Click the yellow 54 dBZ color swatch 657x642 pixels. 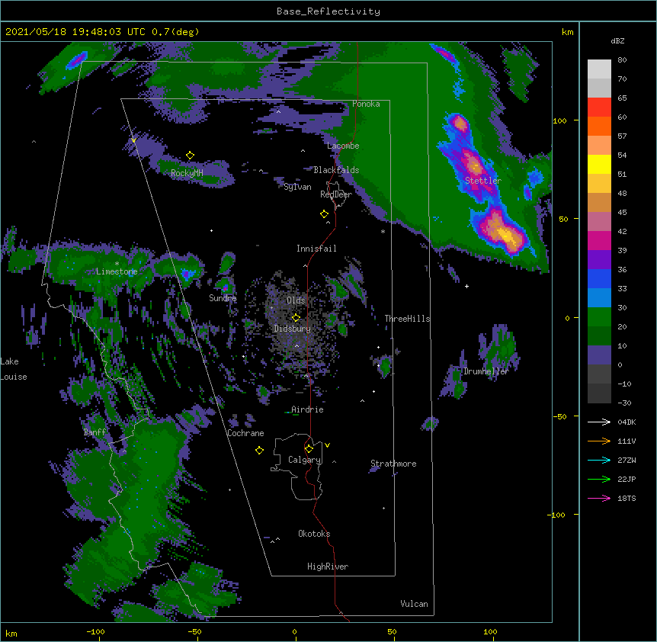(599, 164)
